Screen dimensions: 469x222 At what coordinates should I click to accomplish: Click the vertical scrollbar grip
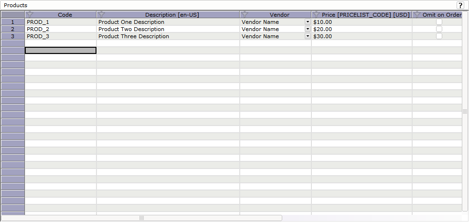click(465, 111)
